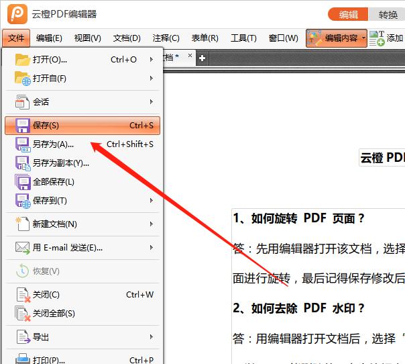Image resolution: width=405 pixels, height=364 pixels.
Task: Open the 表单(R) menu
Action: click(205, 38)
